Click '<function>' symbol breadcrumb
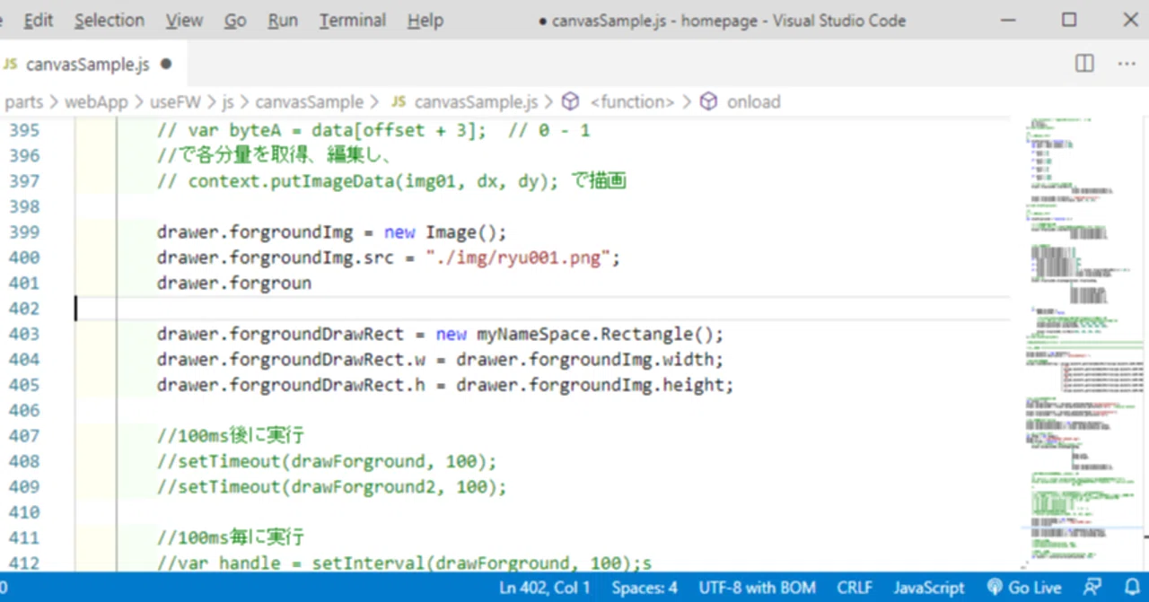1149x602 pixels. (632, 102)
